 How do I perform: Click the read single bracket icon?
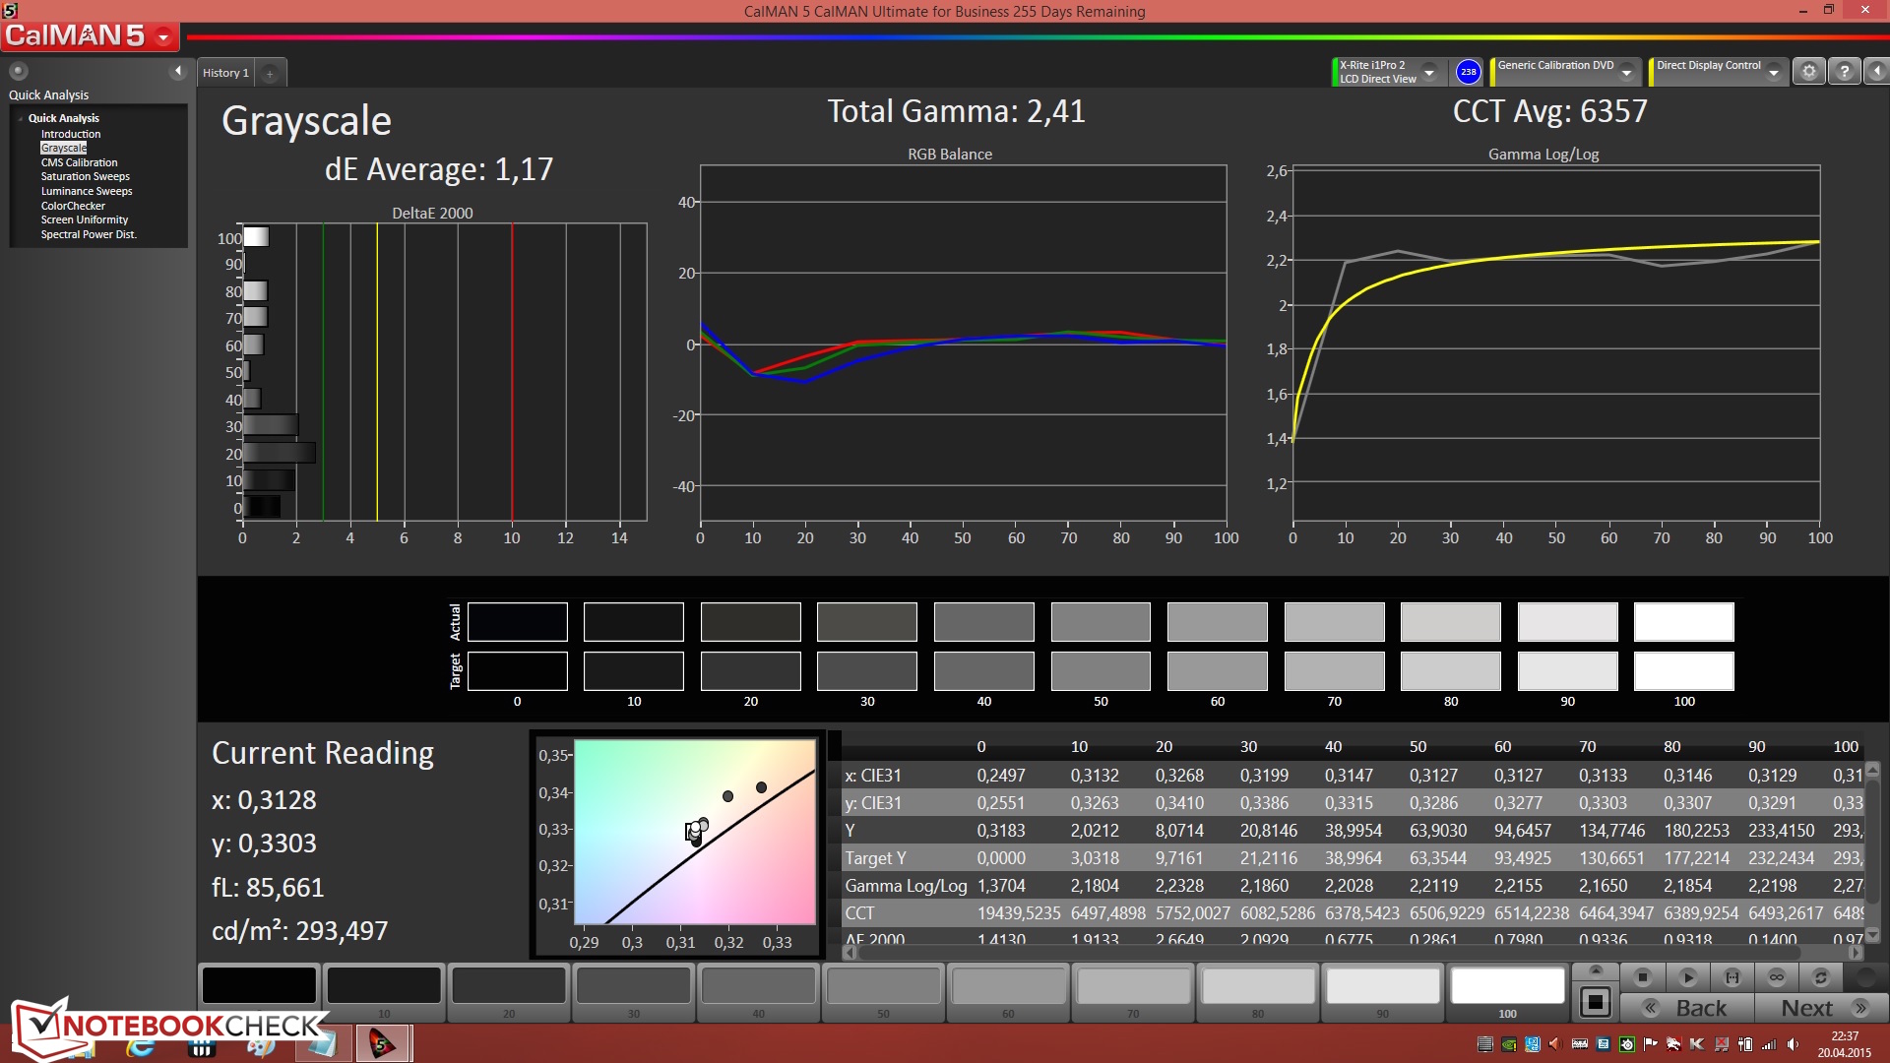(1732, 977)
